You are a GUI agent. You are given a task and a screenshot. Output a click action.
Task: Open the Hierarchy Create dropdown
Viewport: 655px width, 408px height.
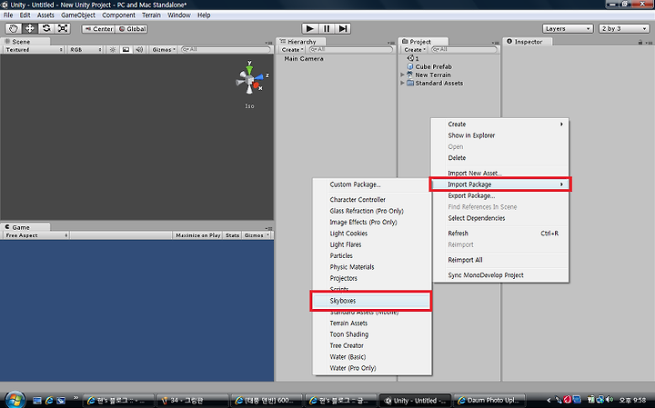click(x=292, y=49)
